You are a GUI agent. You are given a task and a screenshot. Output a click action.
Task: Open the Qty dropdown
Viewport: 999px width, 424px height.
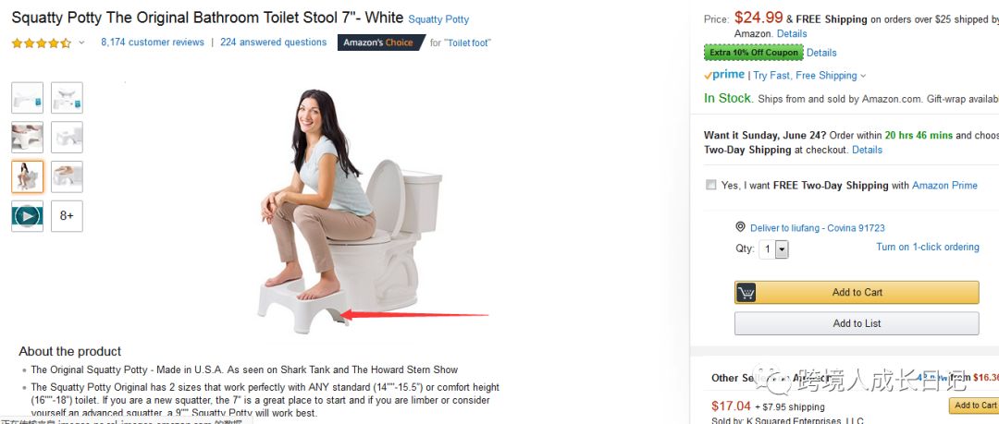[x=774, y=248]
